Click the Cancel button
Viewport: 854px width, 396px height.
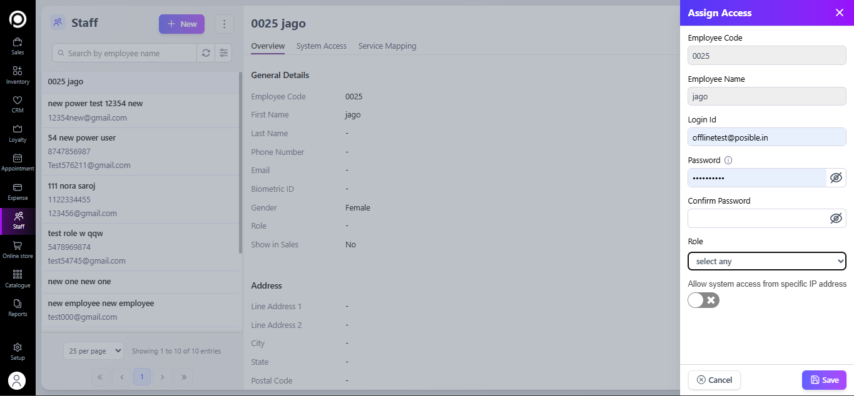tap(714, 380)
